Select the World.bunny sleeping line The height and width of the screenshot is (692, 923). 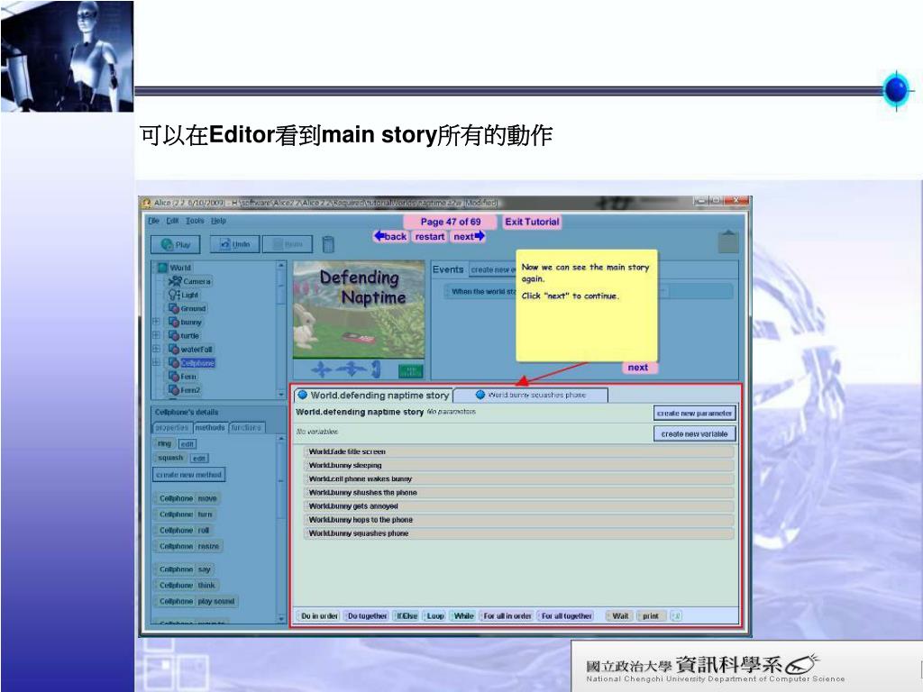point(518,466)
